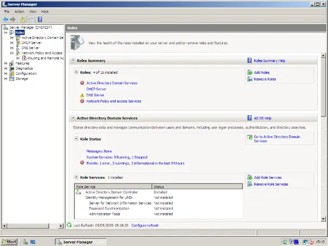Open the Help toolbar icon
The image size is (328, 246).
pyautogui.click(x=40, y=19)
